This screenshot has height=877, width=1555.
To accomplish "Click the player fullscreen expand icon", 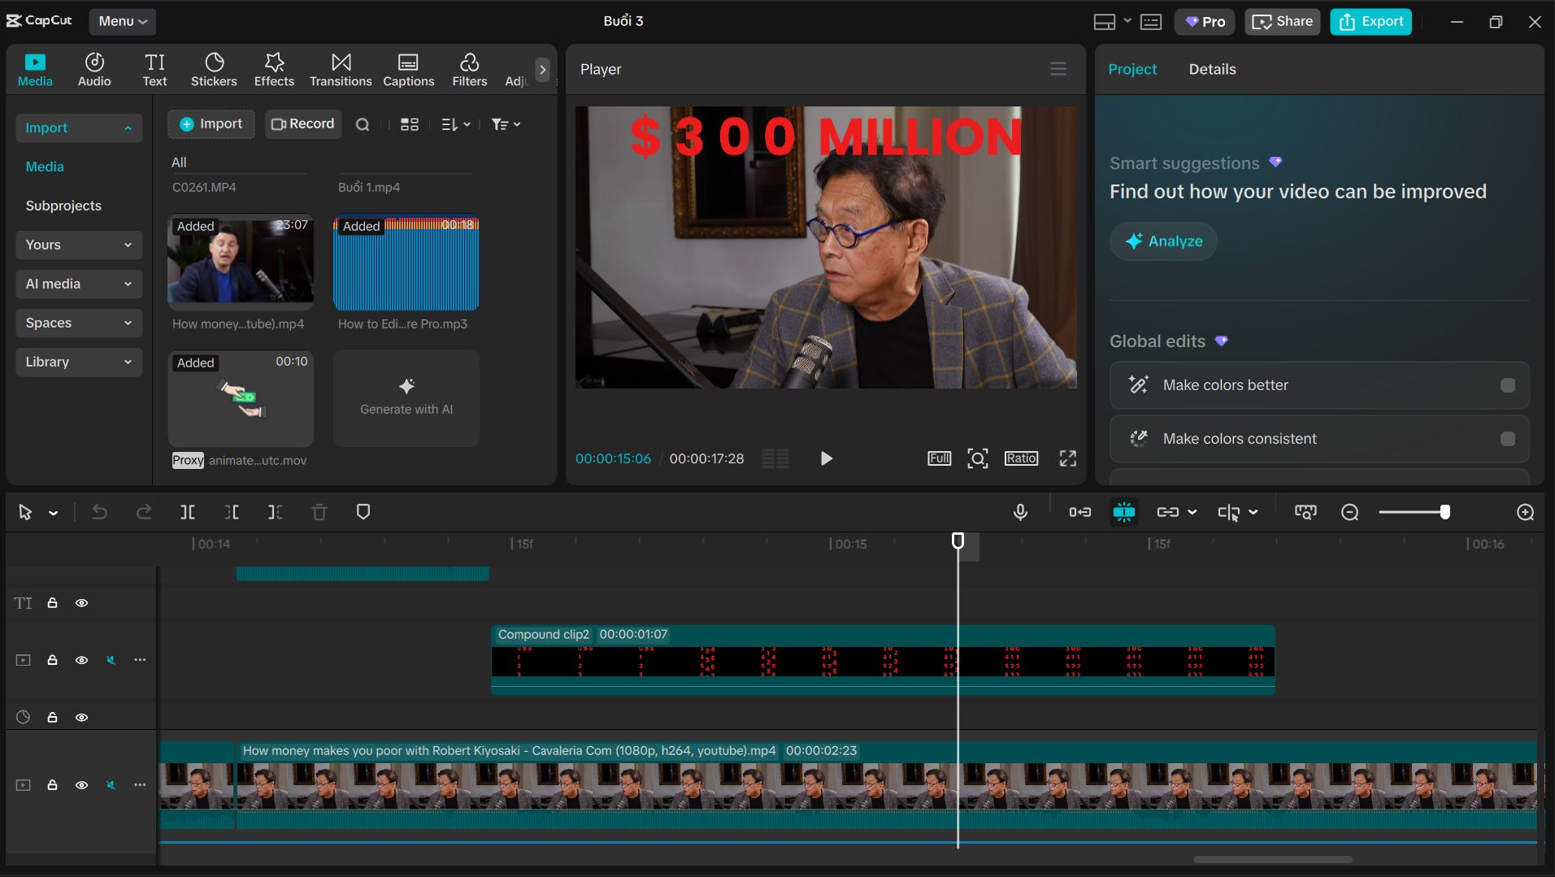I will tap(1068, 458).
